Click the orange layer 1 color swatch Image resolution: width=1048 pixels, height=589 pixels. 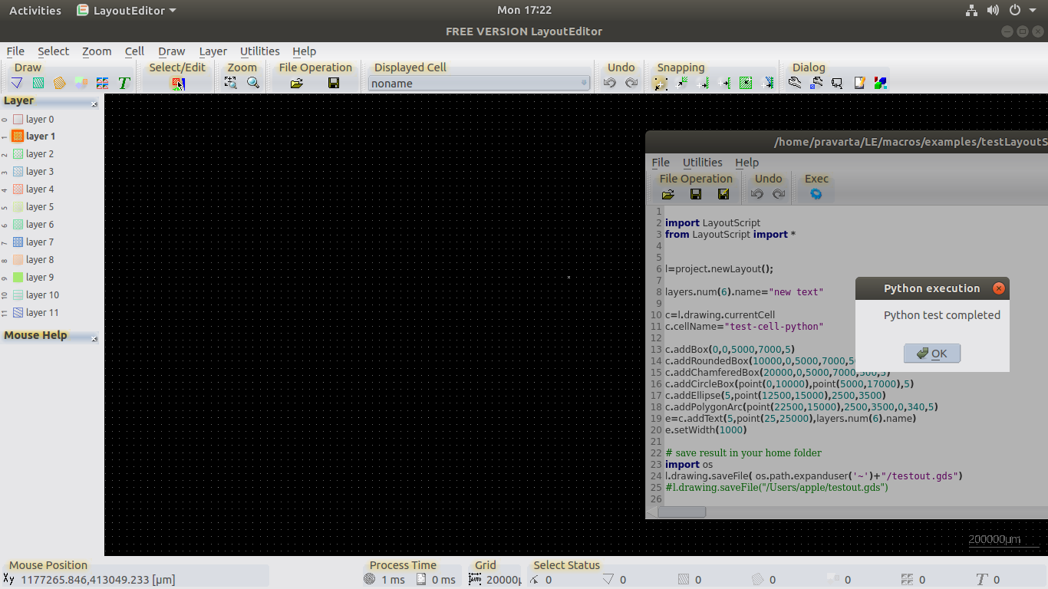click(18, 137)
